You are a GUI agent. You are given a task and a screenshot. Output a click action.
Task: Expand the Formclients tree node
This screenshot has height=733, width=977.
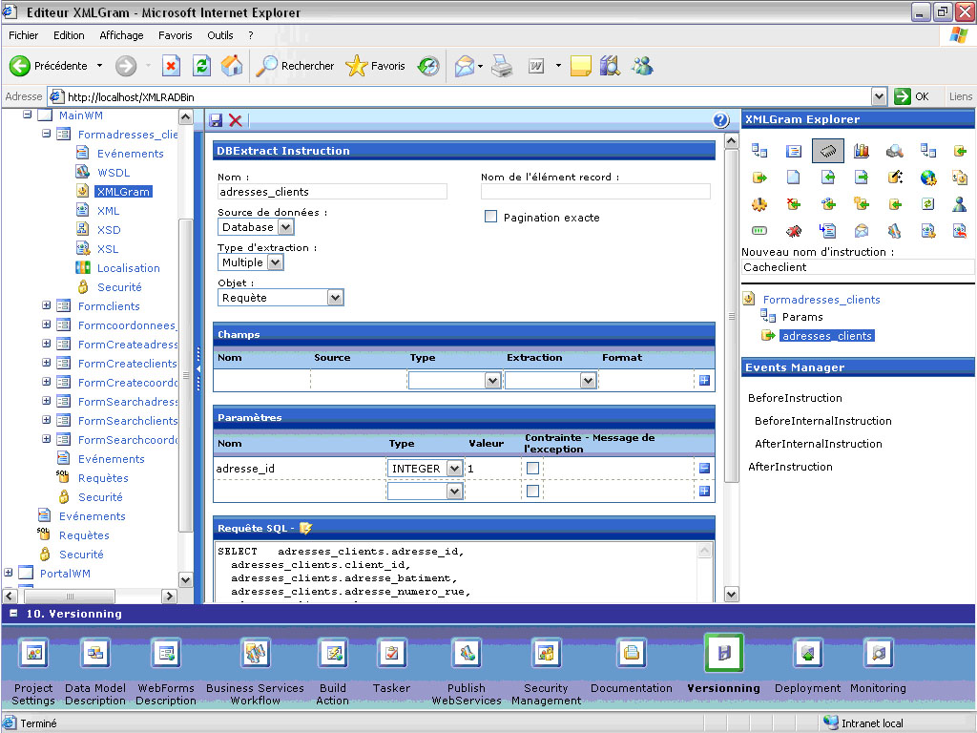47,306
